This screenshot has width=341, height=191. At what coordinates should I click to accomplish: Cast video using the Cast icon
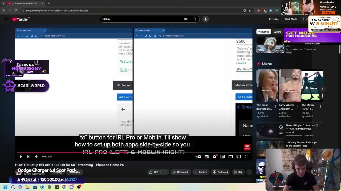click(x=239, y=157)
